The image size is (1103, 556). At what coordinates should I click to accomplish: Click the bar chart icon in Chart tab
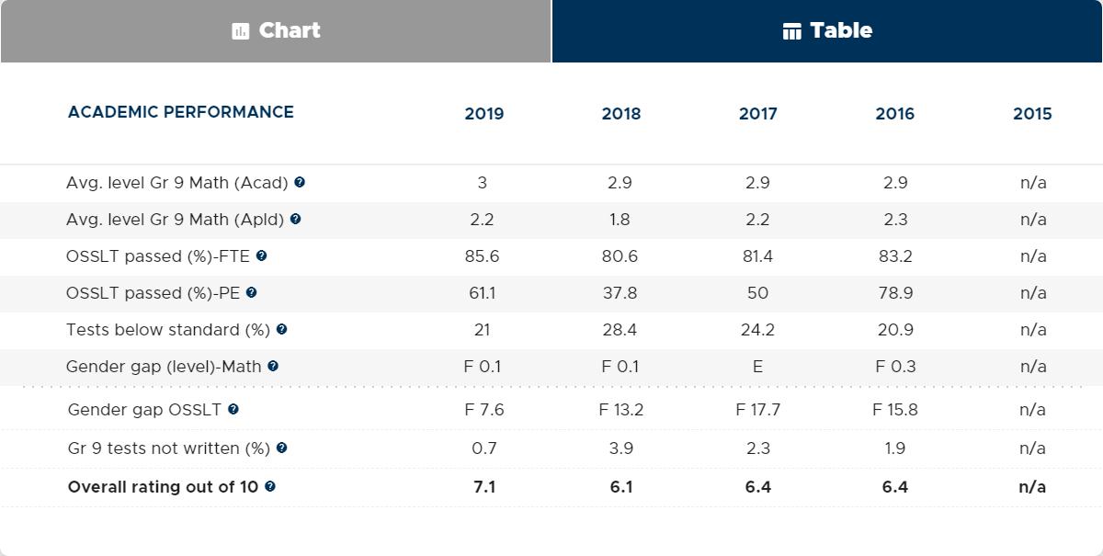(241, 31)
